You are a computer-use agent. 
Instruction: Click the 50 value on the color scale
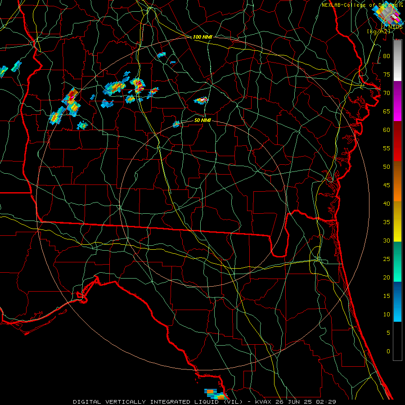[x=387, y=167]
